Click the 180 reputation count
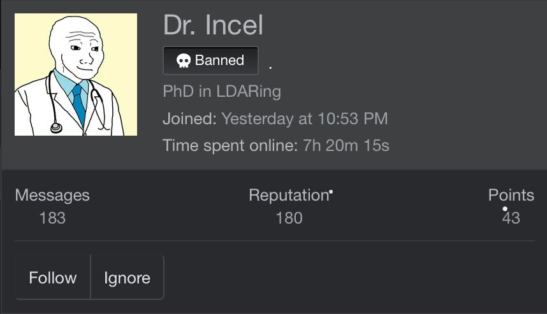547x314 pixels. pos(289,218)
